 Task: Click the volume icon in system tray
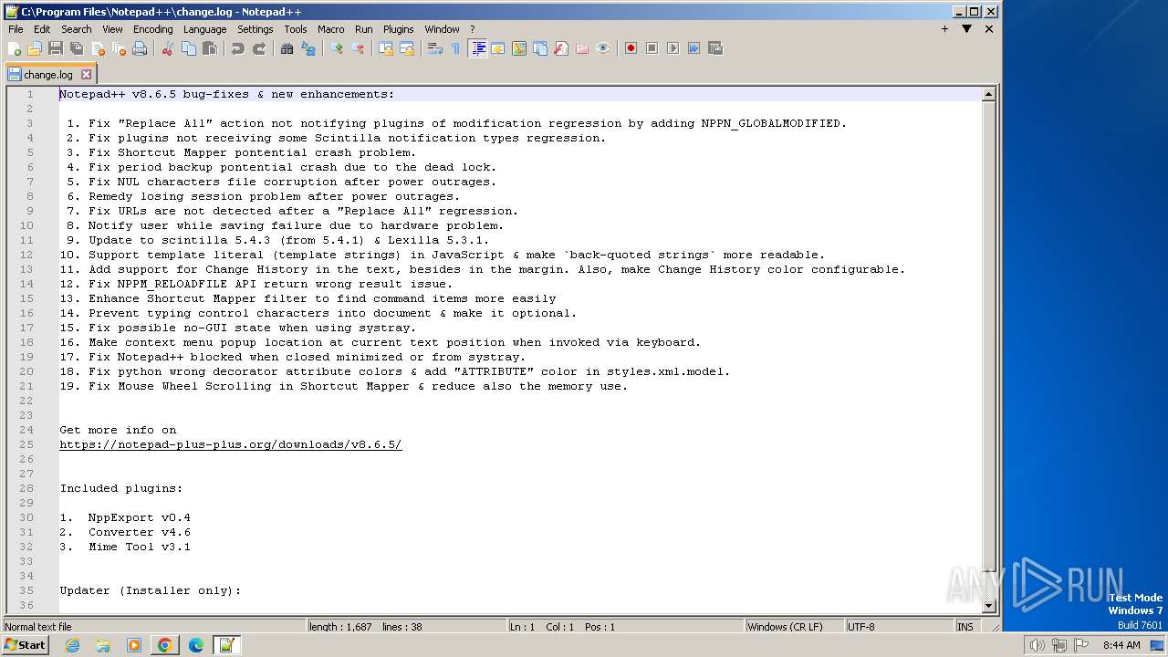(x=1037, y=645)
